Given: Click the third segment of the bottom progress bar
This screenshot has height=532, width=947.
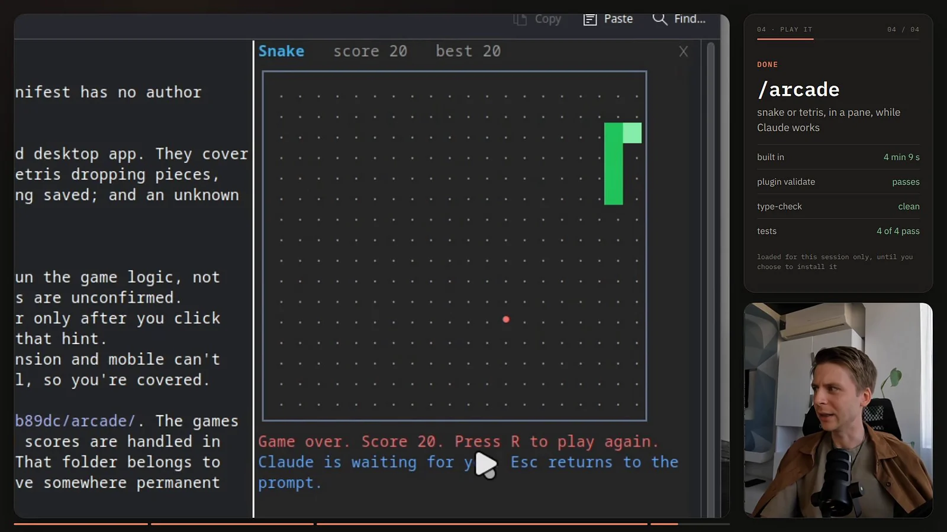Looking at the screenshot, I should 482,524.
